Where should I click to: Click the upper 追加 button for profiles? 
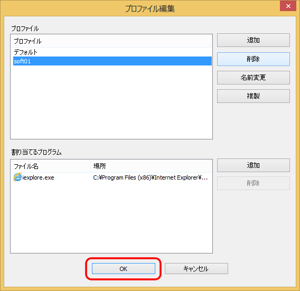254,40
